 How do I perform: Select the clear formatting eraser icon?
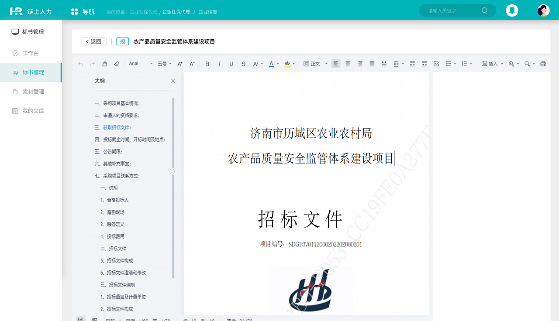(117, 63)
